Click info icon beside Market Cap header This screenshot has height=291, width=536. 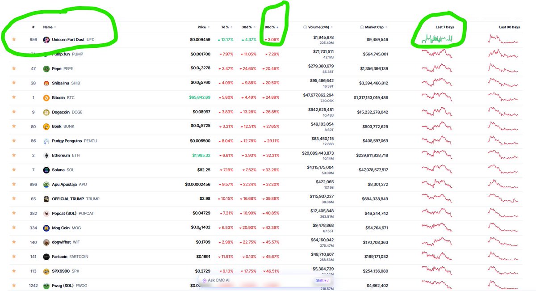pyautogui.click(x=362, y=27)
